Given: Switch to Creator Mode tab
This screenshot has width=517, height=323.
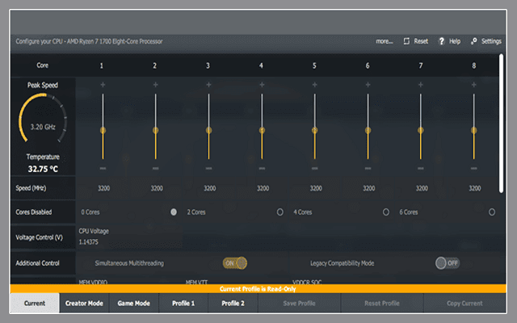Looking at the screenshot, I should coord(84,304).
